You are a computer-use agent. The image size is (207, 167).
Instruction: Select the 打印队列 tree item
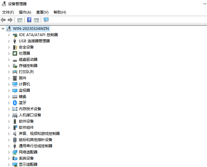point(26,72)
